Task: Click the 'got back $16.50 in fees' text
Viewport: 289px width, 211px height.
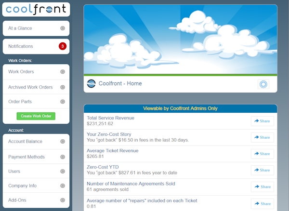Action: coord(138,140)
